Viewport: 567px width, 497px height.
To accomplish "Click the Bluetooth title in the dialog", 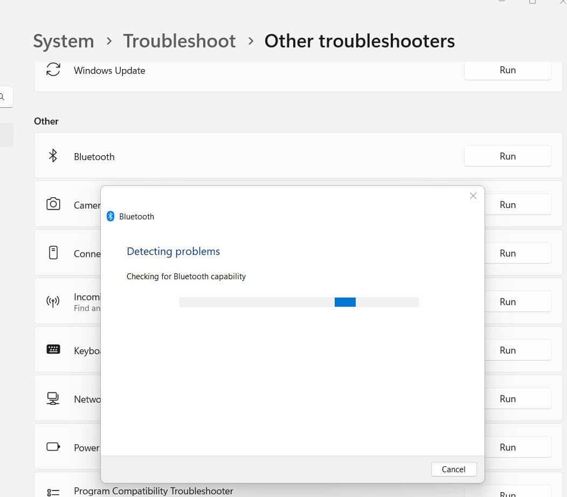I will (136, 216).
